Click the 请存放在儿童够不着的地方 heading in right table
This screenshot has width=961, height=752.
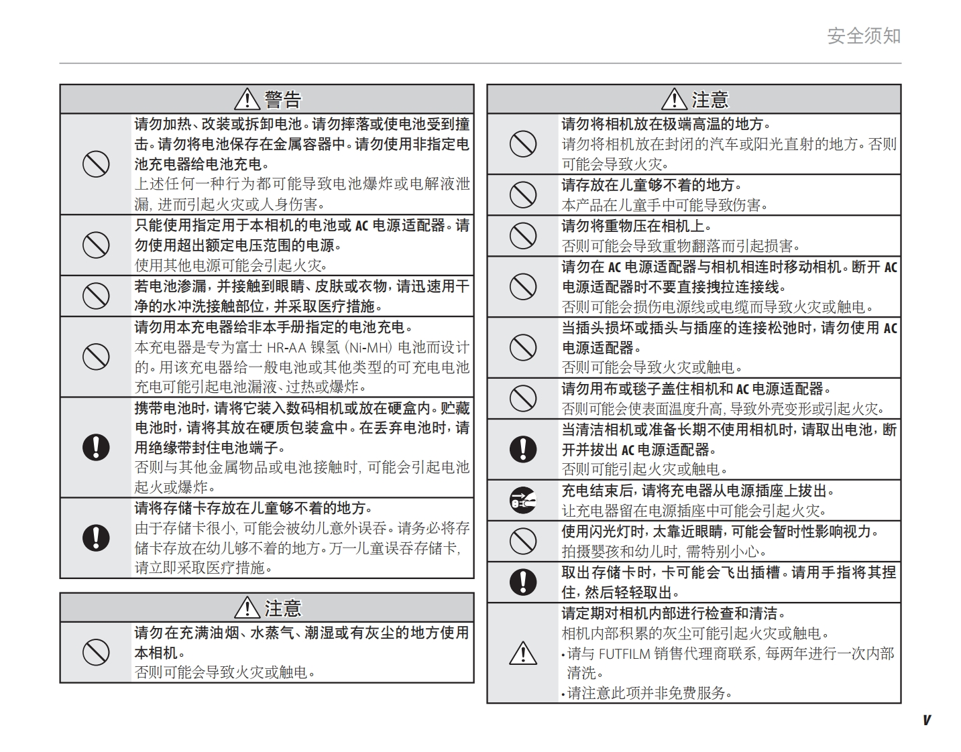651,185
